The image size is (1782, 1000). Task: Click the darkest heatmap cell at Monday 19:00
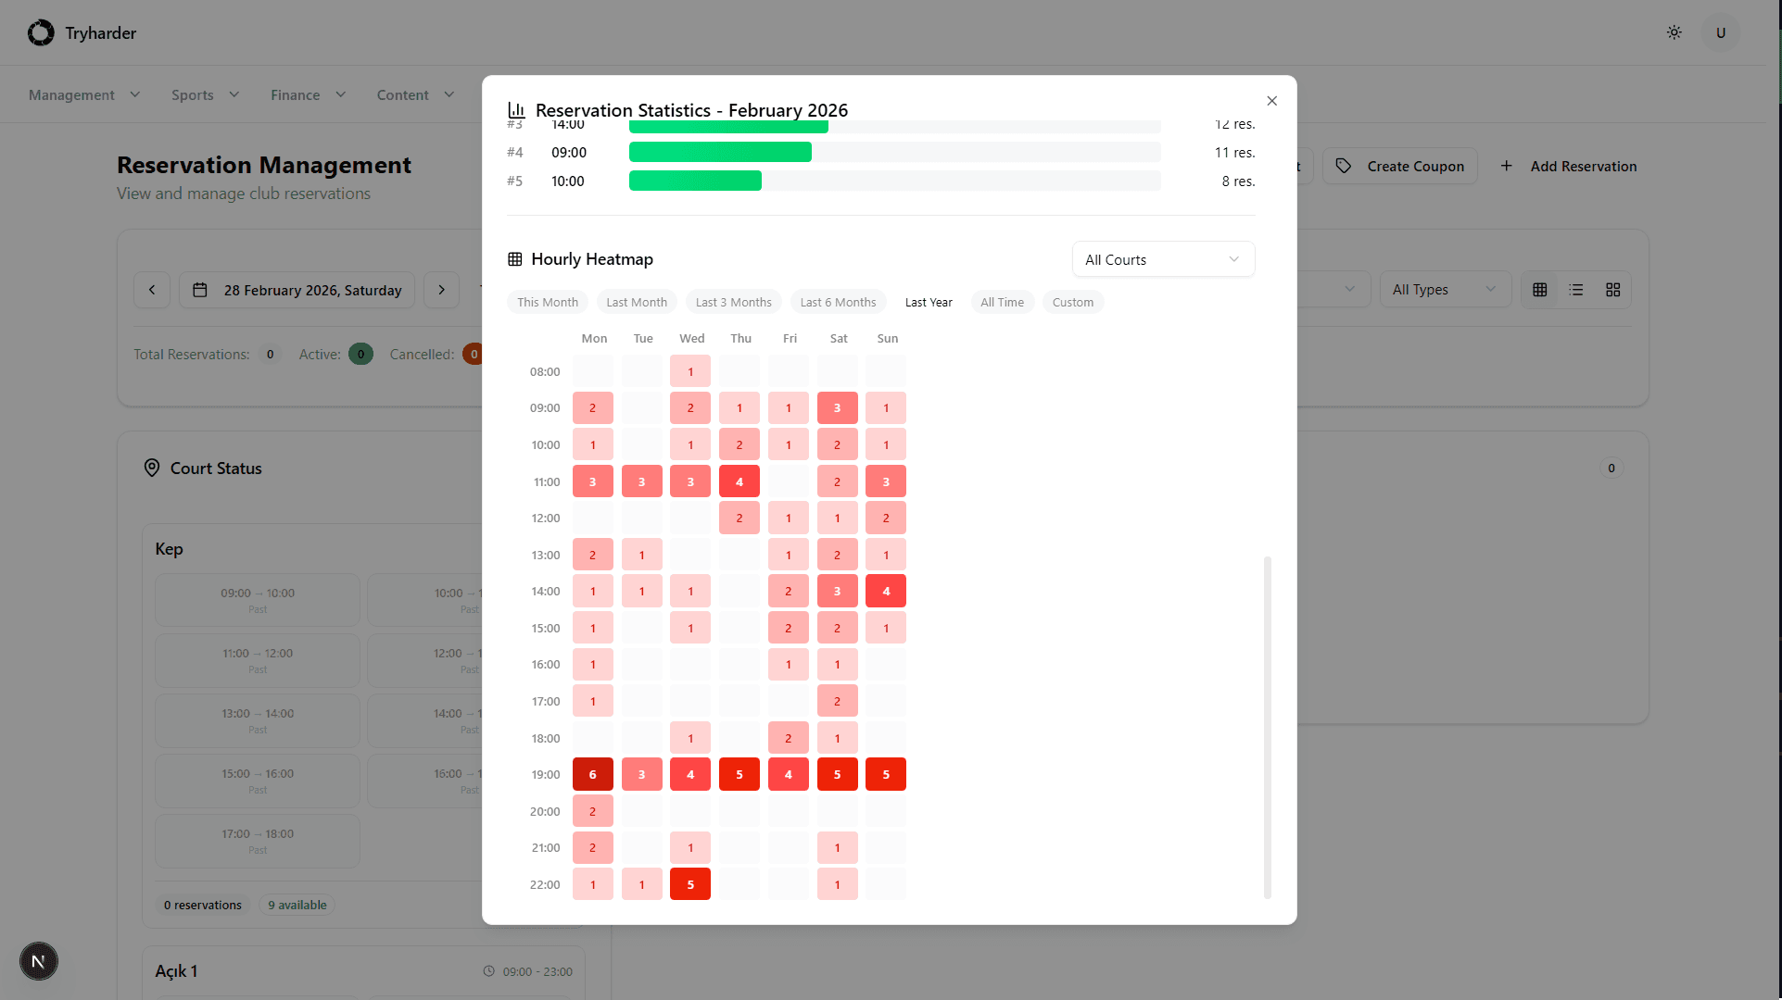(x=592, y=774)
